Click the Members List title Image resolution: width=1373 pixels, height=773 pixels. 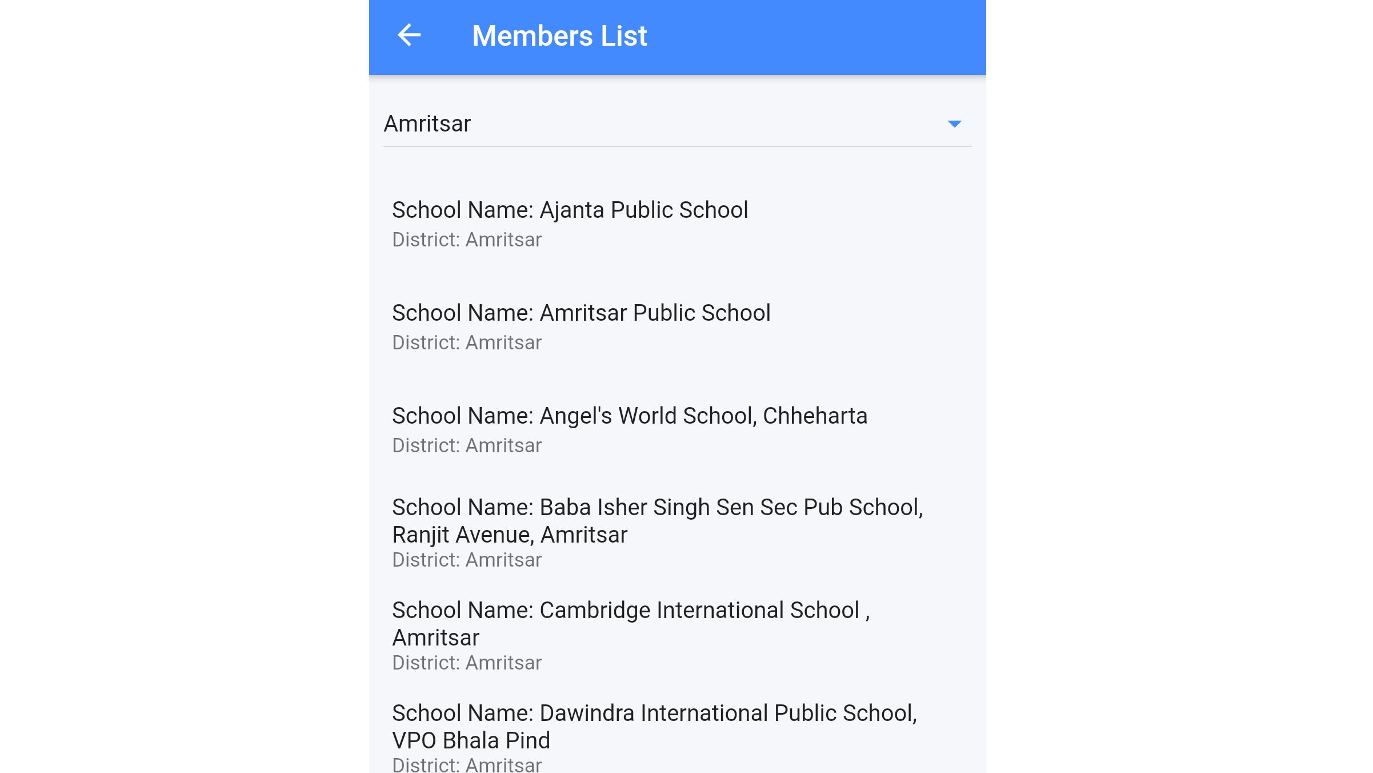(x=559, y=36)
